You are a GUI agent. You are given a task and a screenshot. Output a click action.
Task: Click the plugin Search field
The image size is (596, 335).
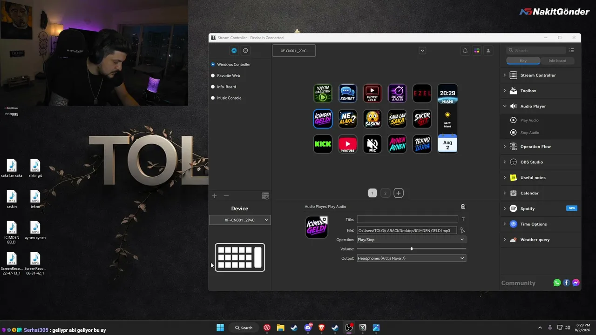pyautogui.click(x=536, y=50)
